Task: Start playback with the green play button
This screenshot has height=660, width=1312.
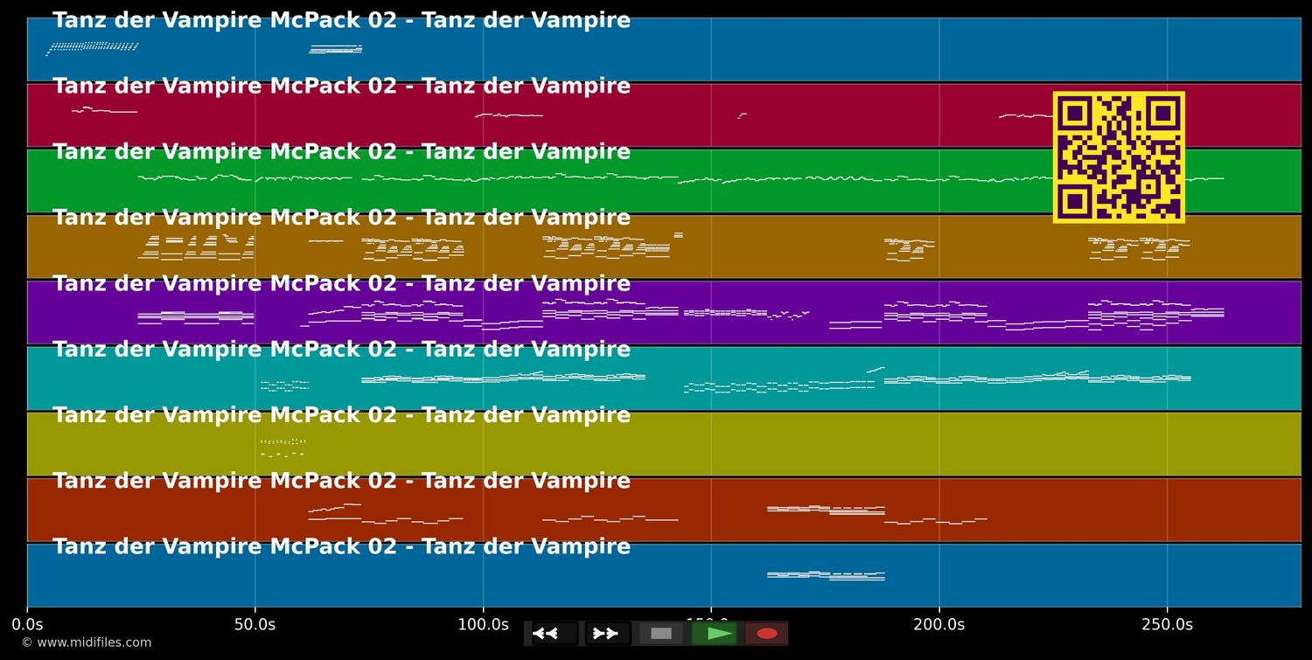Action: (x=715, y=634)
